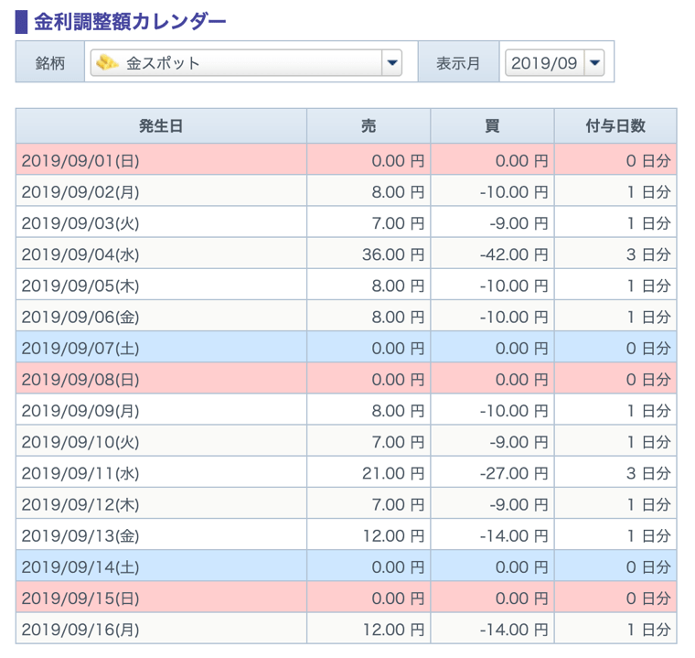Click the gold bars icon beside 金スポット
This screenshot has width=695, height=658.
(107, 62)
